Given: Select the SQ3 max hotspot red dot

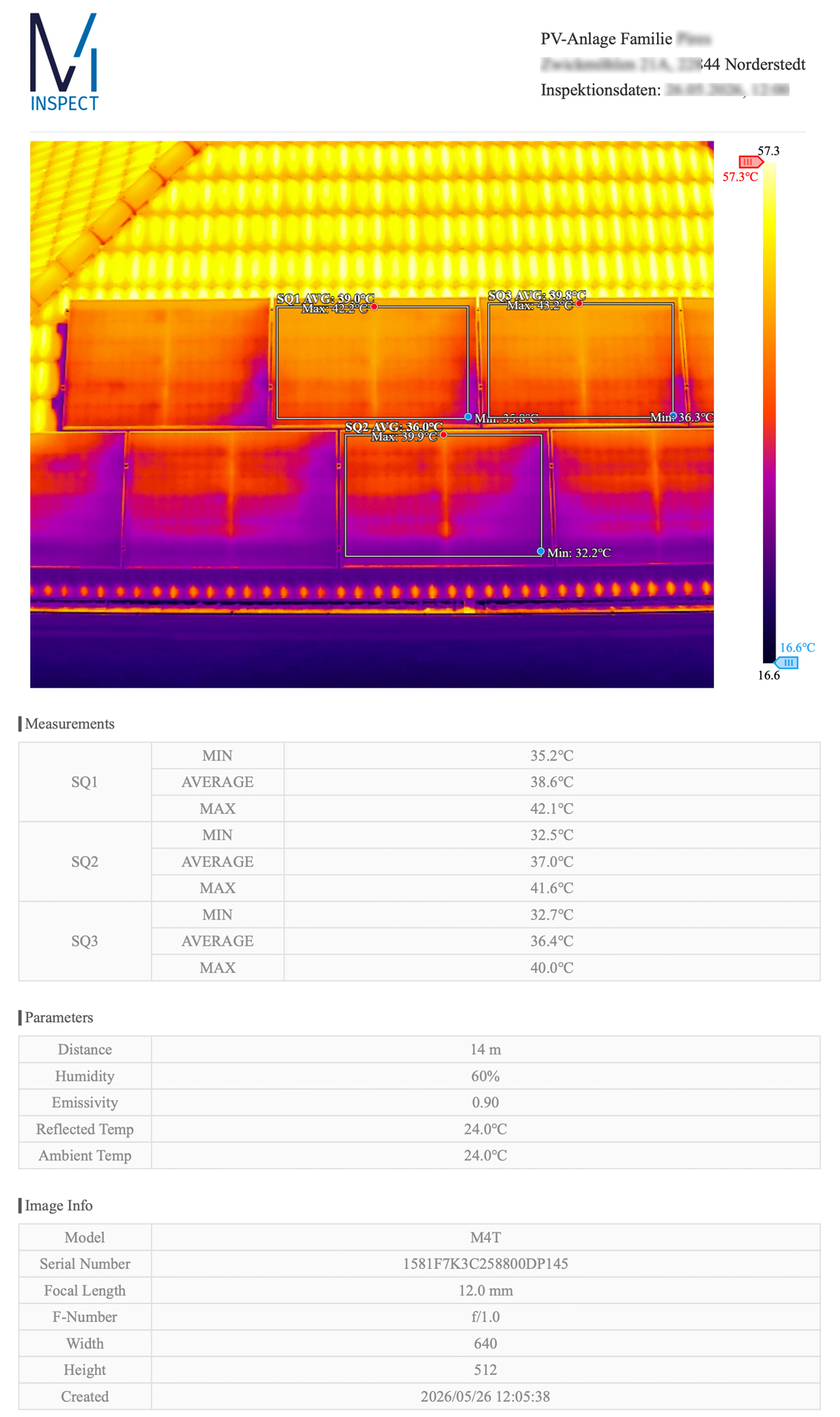Looking at the screenshot, I should click(579, 303).
